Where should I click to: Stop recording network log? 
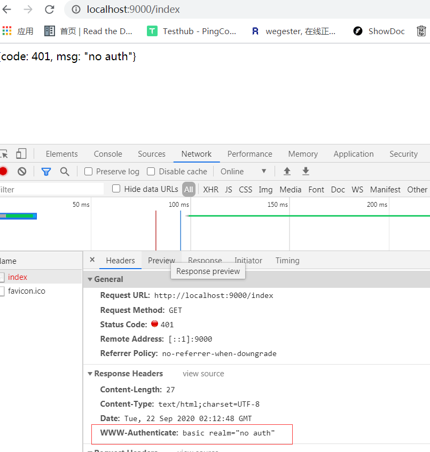coord(5,171)
